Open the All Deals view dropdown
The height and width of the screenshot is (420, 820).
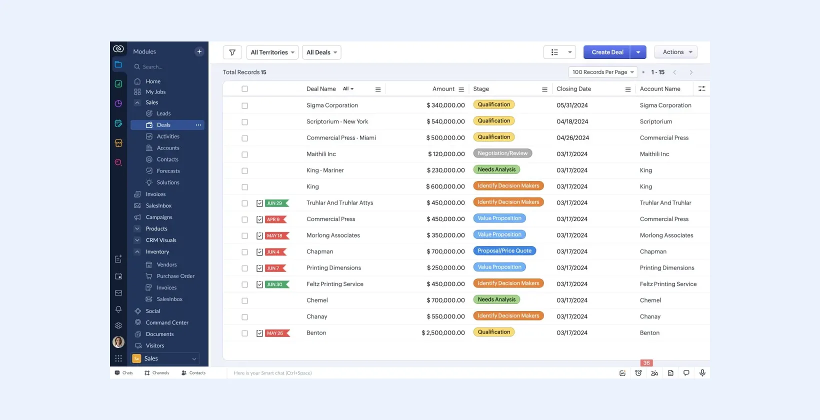tap(321, 52)
